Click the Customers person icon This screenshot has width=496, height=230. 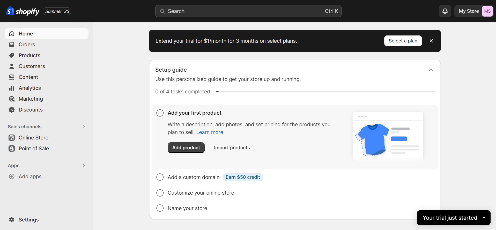point(12,66)
